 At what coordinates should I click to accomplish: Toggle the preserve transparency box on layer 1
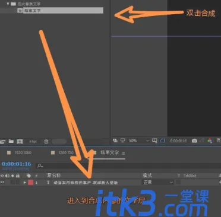point(178,182)
